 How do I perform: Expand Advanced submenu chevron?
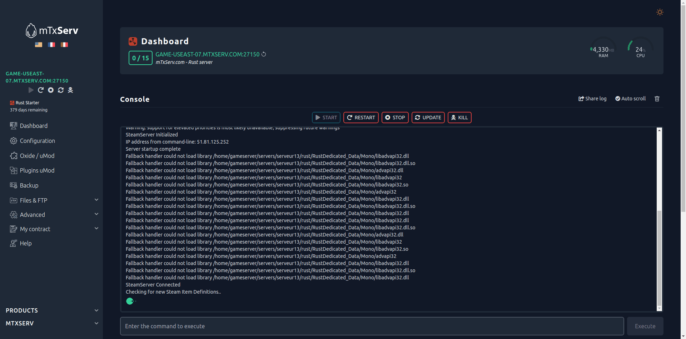point(96,214)
